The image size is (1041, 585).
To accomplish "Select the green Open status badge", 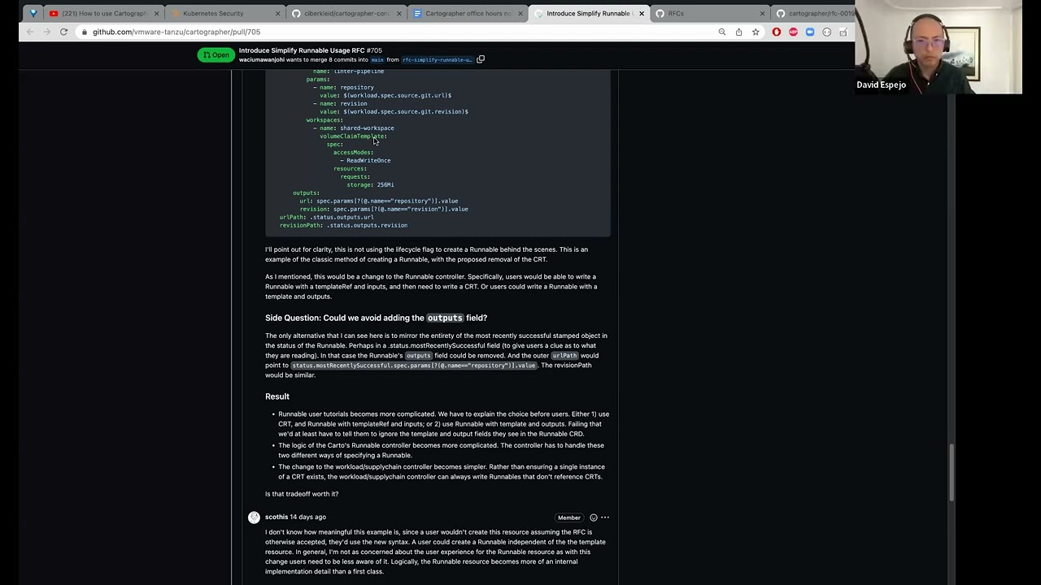I will [x=216, y=55].
